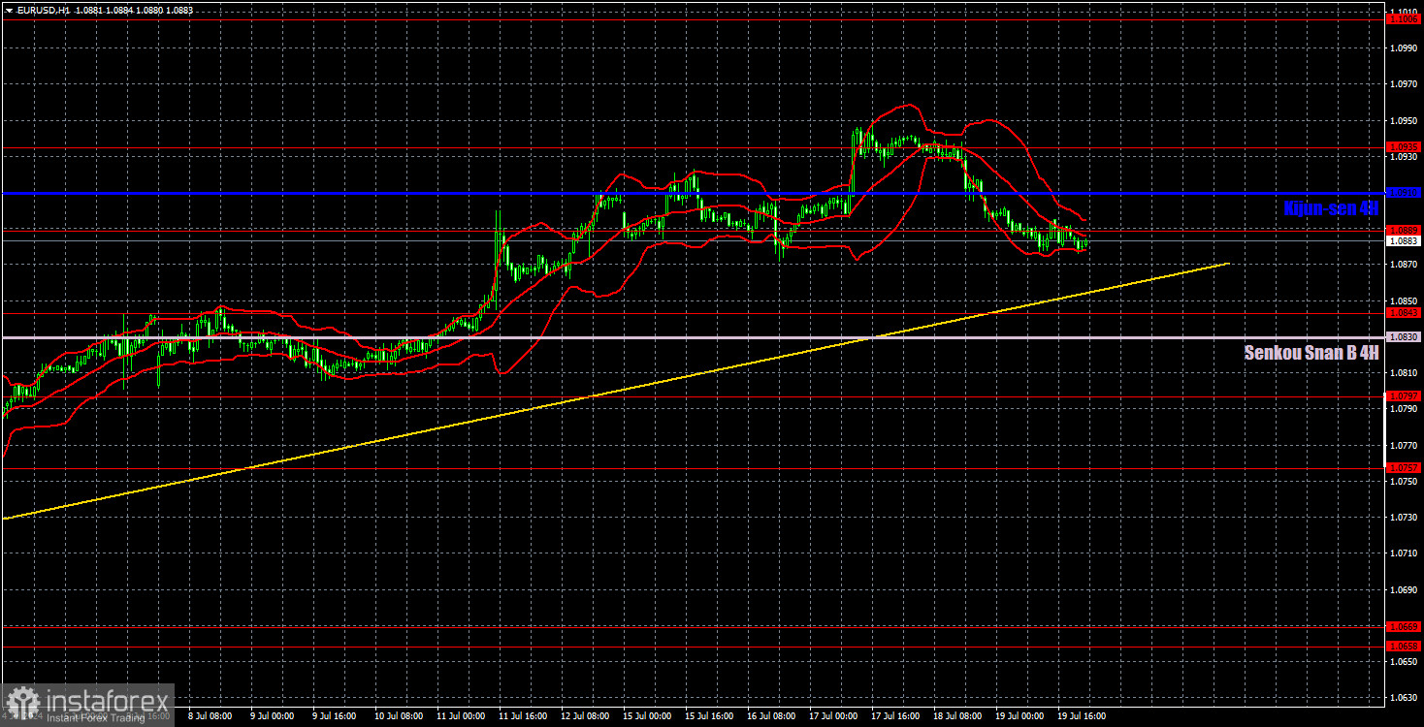Click the red 1.0757 price level tag

click(1404, 467)
